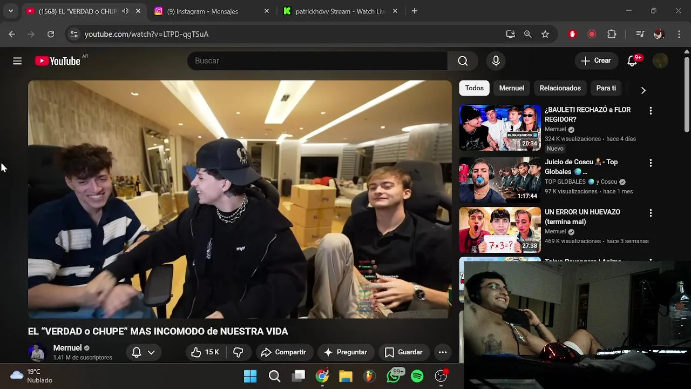The image size is (691, 389).
Task: Dislike the video with thumbs down
Action: pyautogui.click(x=238, y=352)
